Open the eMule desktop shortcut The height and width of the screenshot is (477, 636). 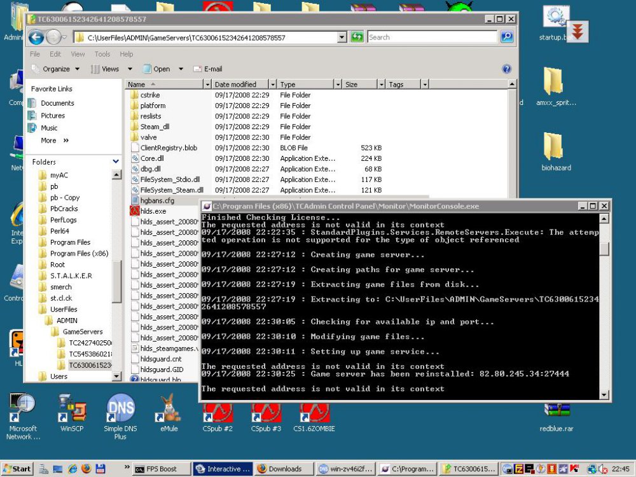coord(169,411)
